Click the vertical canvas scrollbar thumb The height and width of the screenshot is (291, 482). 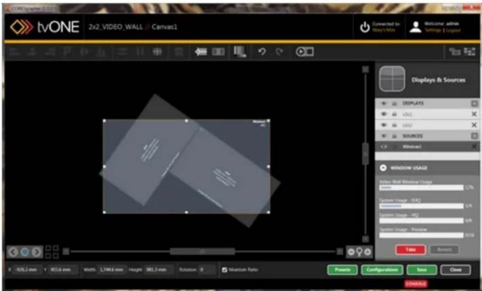(x=365, y=153)
